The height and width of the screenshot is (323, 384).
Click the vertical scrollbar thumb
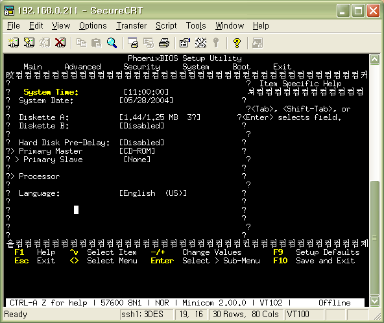tap(374, 237)
